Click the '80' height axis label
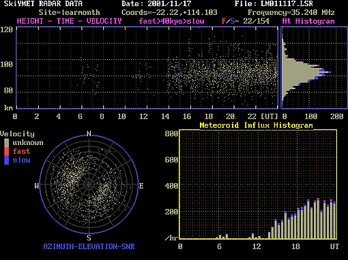348x260 pixels. click(8, 91)
